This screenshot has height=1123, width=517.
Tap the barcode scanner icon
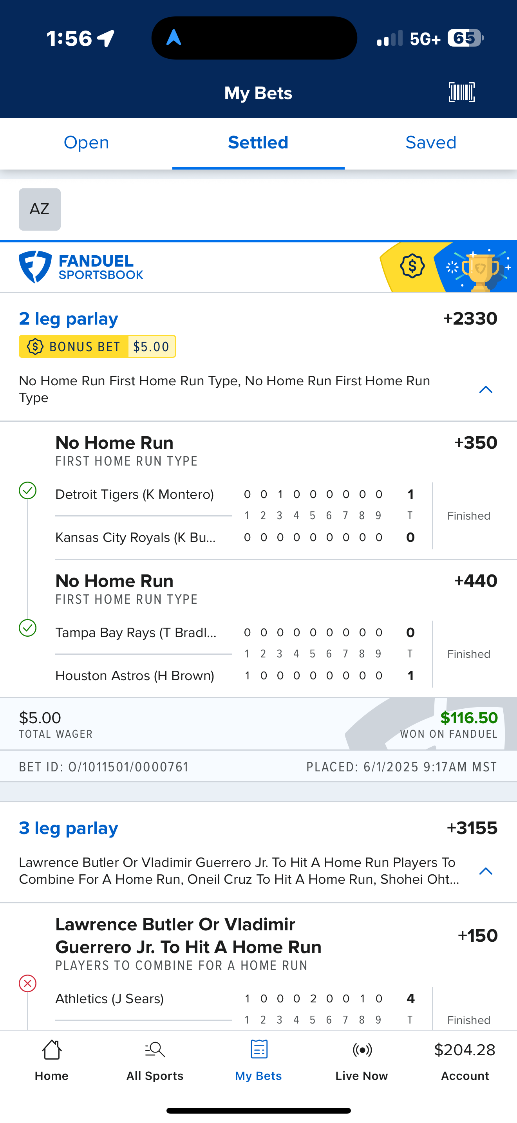pos(461,92)
